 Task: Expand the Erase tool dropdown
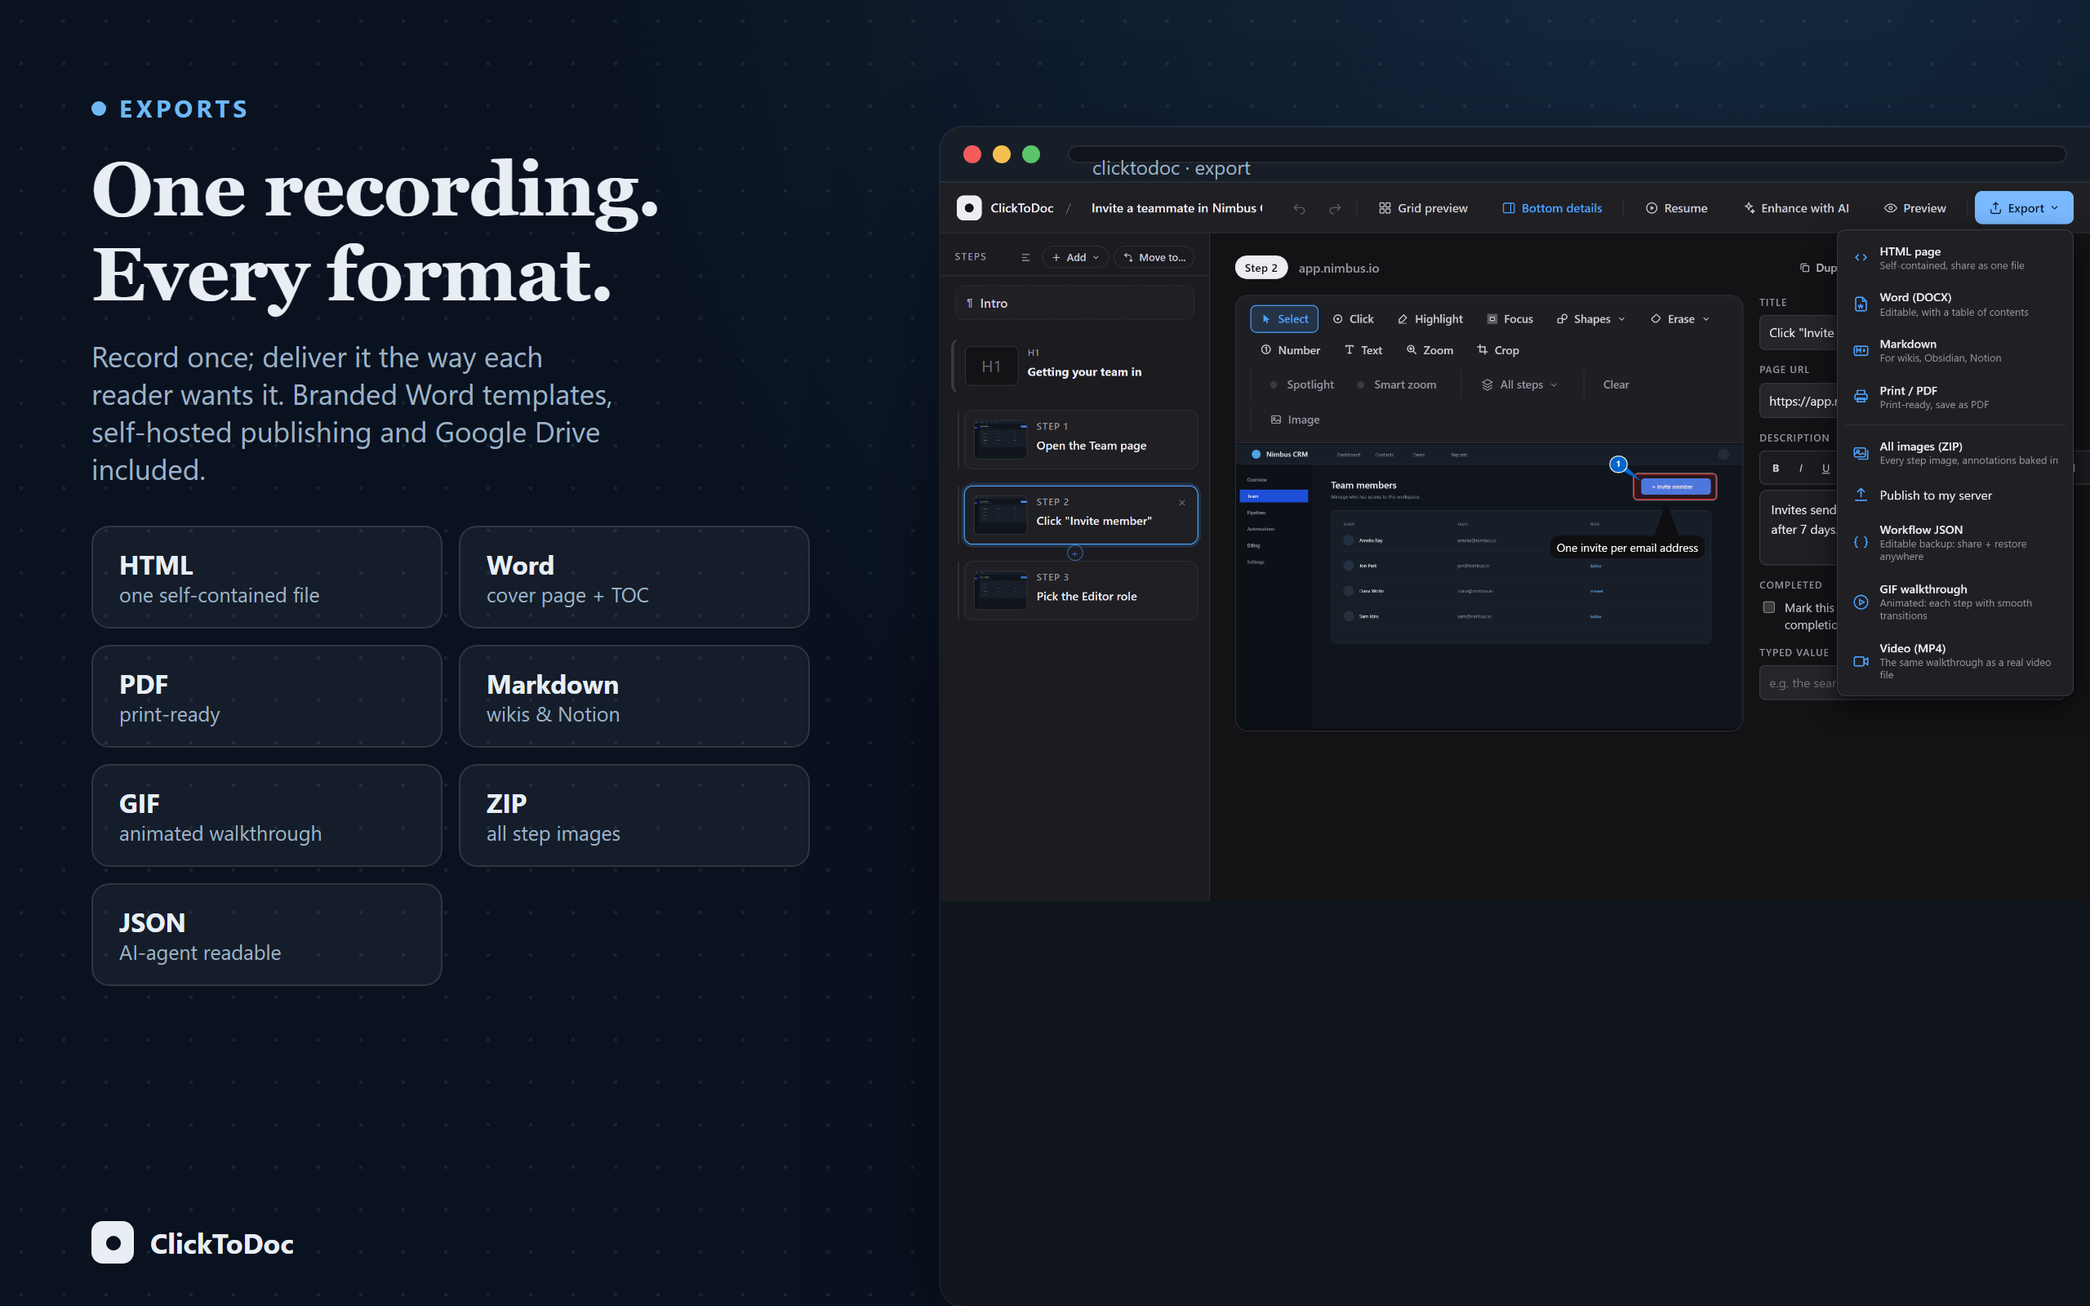(1679, 318)
